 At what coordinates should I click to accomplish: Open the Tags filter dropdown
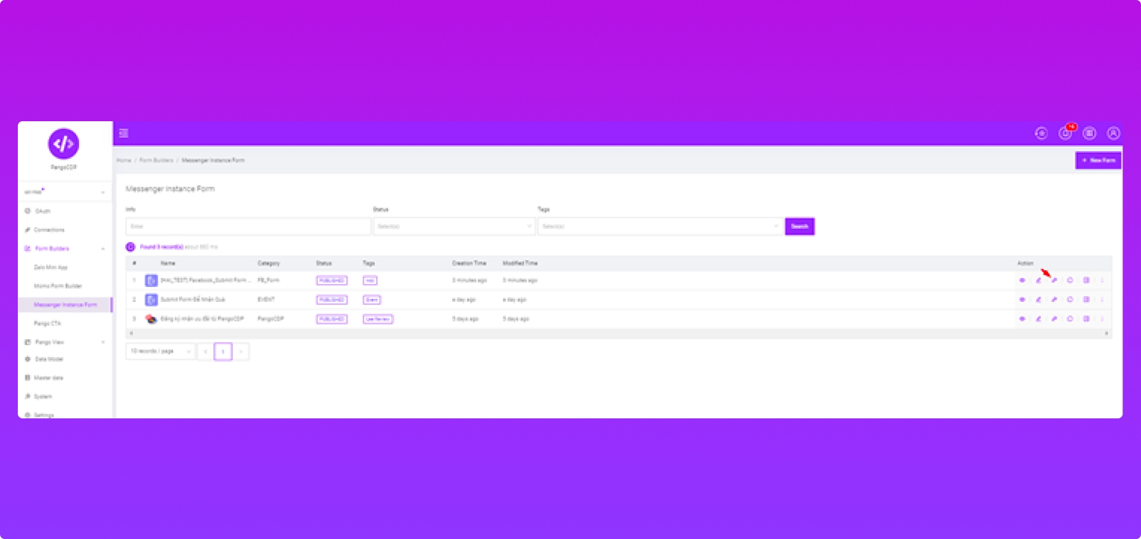pos(660,226)
